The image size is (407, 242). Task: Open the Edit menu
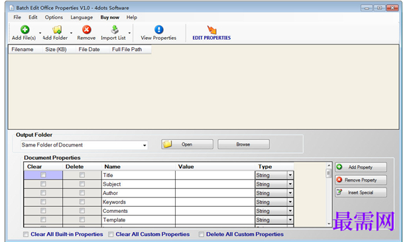(33, 17)
